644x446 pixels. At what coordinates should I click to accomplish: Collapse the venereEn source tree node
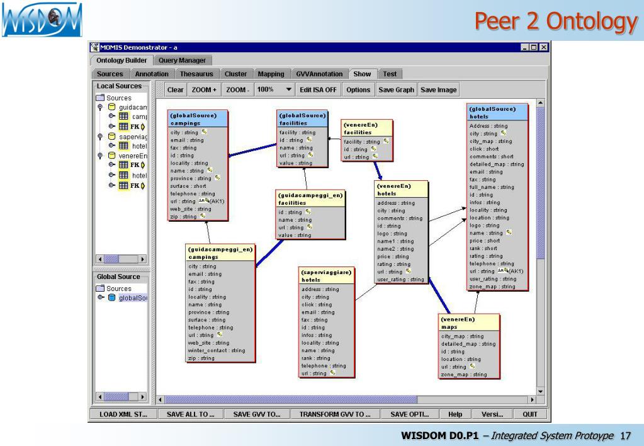point(100,156)
